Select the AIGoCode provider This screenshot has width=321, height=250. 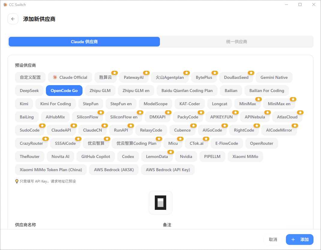pos(212,130)
